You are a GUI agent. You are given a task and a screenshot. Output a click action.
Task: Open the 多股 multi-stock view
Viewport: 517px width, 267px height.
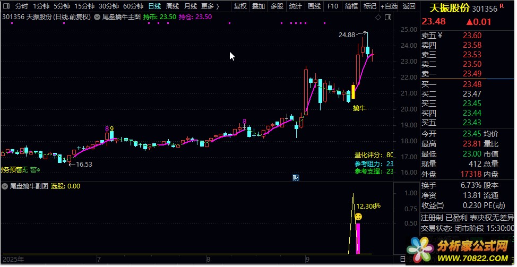pyautogui.click(x=277, y=6)
